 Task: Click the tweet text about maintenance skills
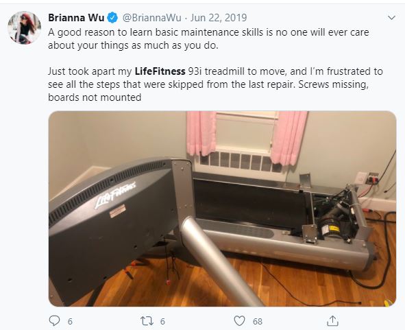click(x=208, y=38)
